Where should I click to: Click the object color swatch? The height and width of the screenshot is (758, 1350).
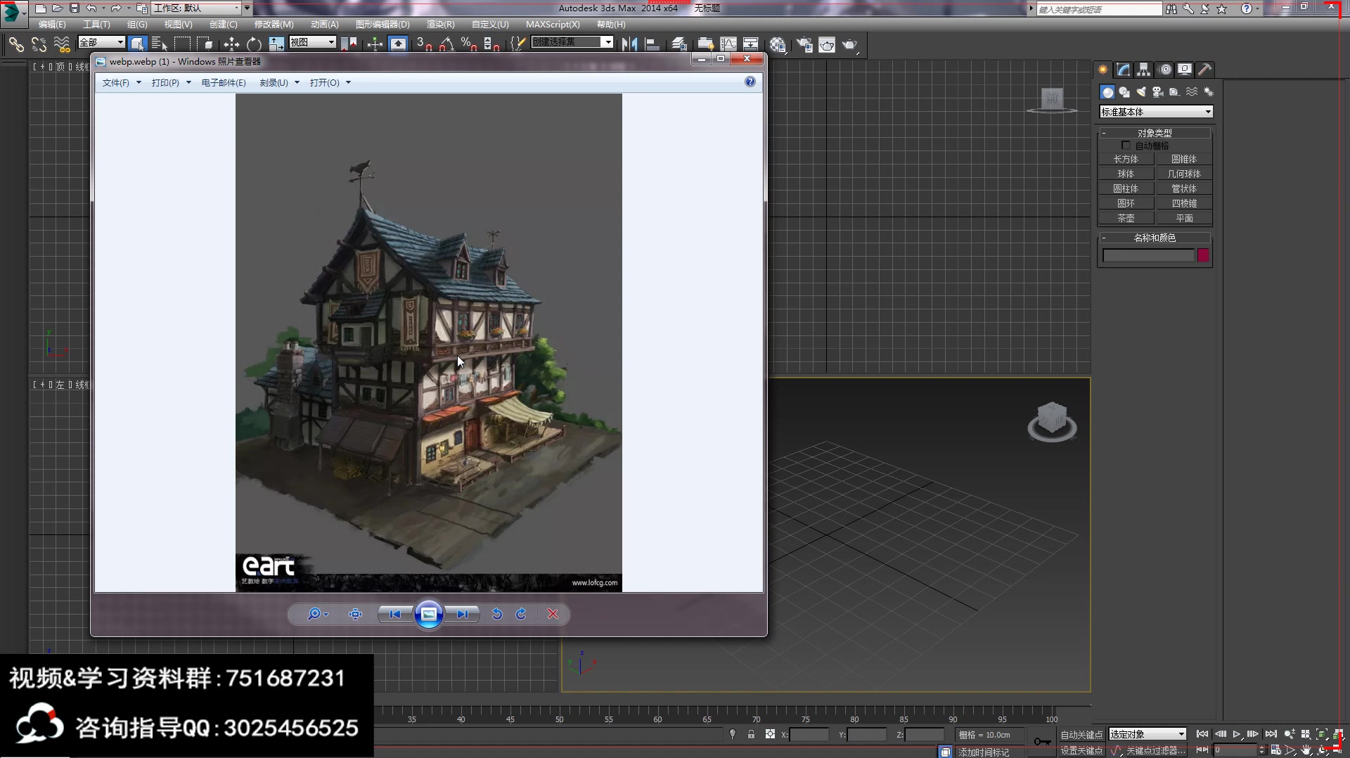(1203, 256)
